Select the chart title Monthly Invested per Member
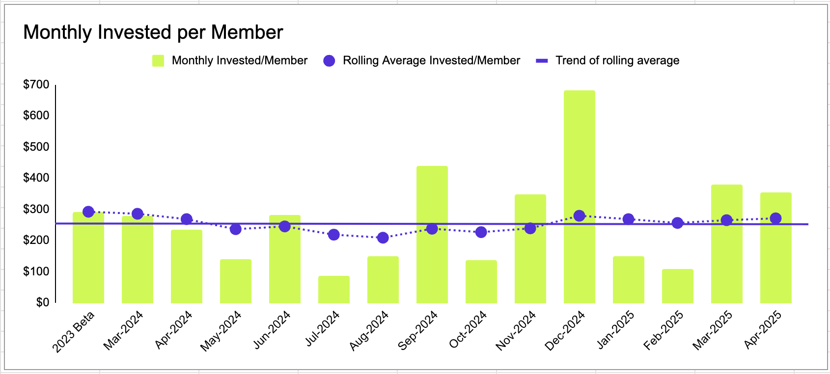 click(x=153, y=32)
